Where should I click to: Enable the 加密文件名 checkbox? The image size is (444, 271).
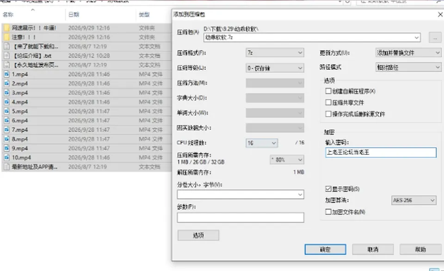[328, 211]
